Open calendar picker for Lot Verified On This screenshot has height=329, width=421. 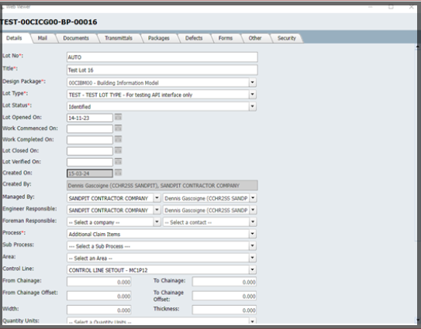pyautogui.click(x=118, y=162)
